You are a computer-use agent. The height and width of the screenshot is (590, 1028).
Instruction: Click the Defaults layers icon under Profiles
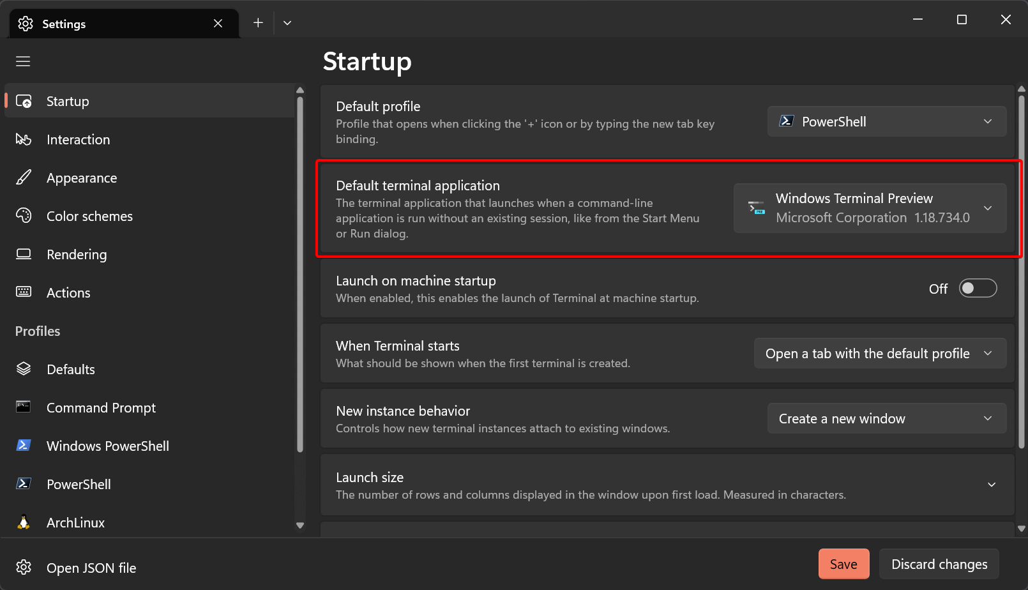(x=24, y=369)
